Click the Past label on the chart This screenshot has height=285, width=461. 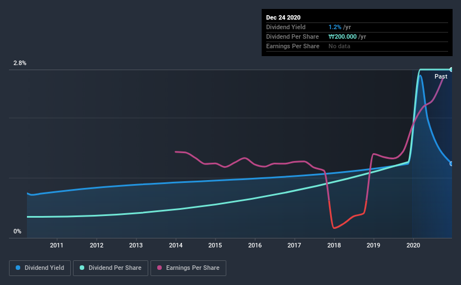[441, 76]
